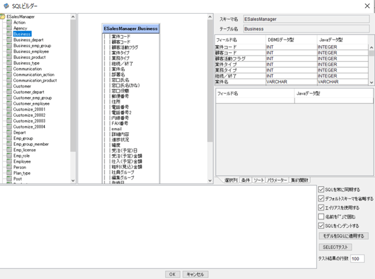Check the 案件名 column checkbox
The width and height of the screenshot is (375, 279).
[x=107, y=69]
